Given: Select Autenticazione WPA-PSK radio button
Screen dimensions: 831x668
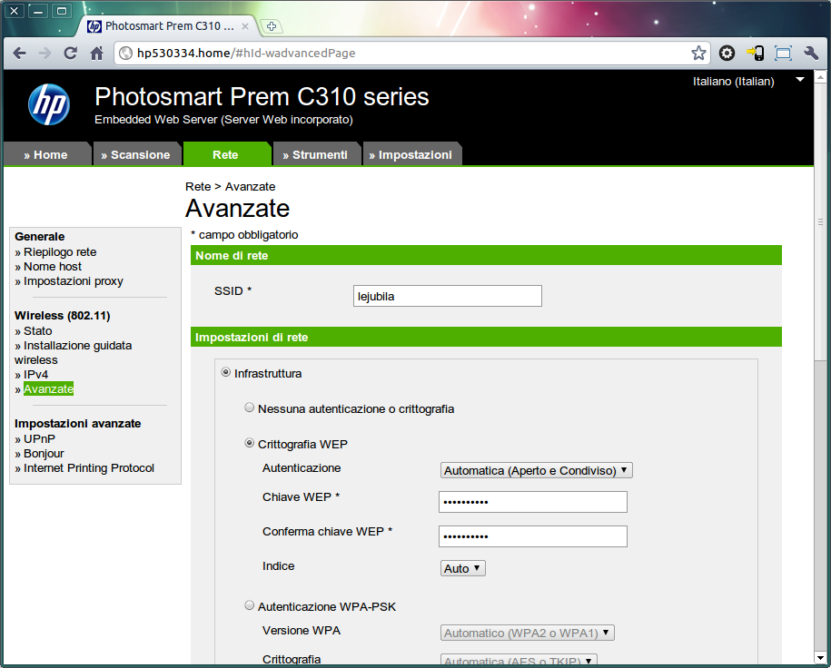Looking at the screenshot, I should pyautogui.click(x=249, y=605).
